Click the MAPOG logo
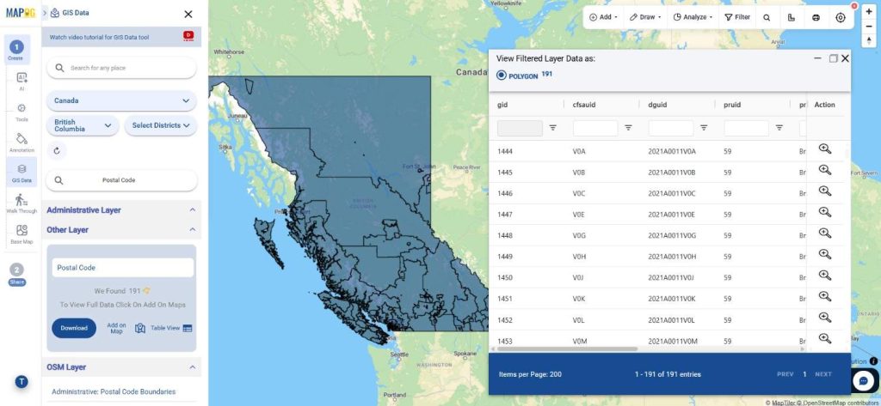The height and width of the screenshot is (406, 881). tap(21, 12)
